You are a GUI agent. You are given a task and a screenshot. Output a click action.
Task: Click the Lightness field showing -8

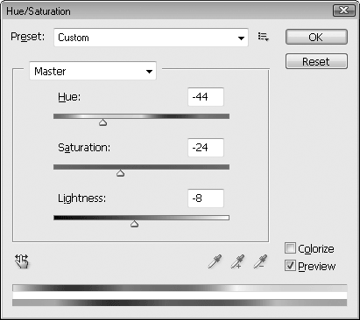pyautogui.click(x=206, y=198)
